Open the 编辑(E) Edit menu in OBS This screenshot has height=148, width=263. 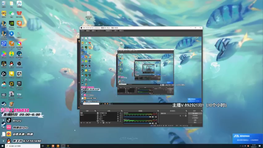coord(88,31)
